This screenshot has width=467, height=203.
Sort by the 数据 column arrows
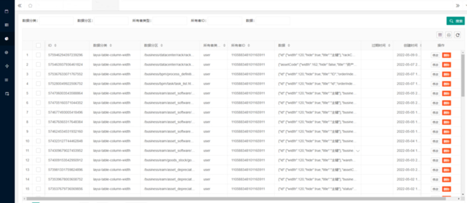pyautogui.click(x=289, y=46)
